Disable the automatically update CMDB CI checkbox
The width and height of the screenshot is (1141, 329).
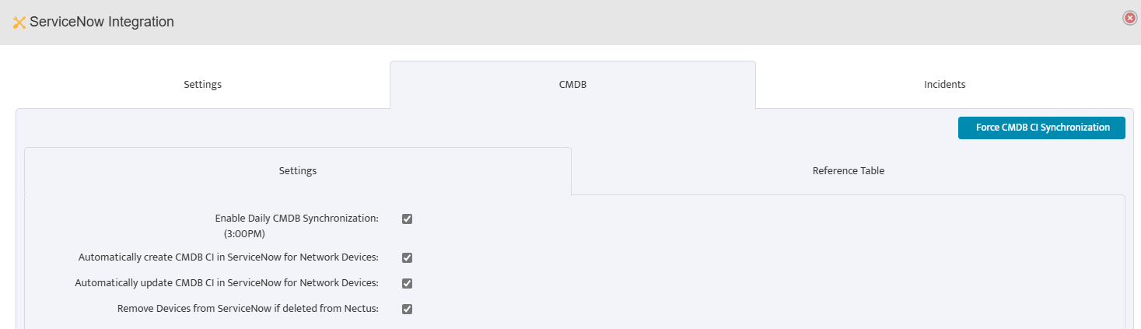(407, 283)
